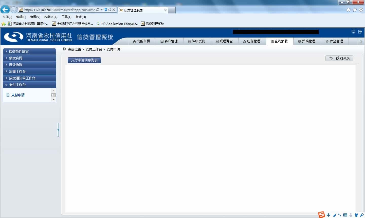Image resolution: width=365 pixels, height=218 pixels.
Task: Expand the 借款合同 sidebar section
Action: pos(29,58)
